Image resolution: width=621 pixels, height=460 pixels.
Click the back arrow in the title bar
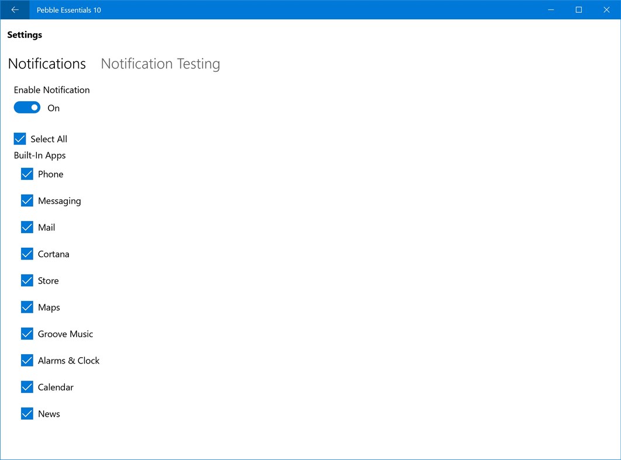coord(15,10)
